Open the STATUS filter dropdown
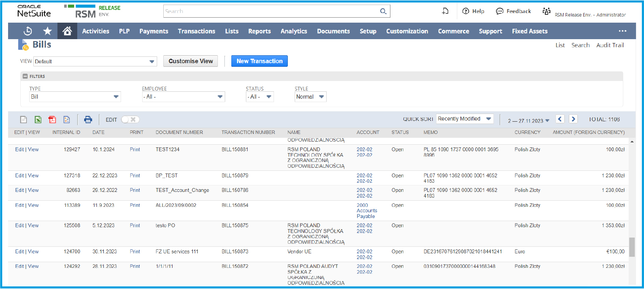644x289 pixels. [x=259, y=97]
